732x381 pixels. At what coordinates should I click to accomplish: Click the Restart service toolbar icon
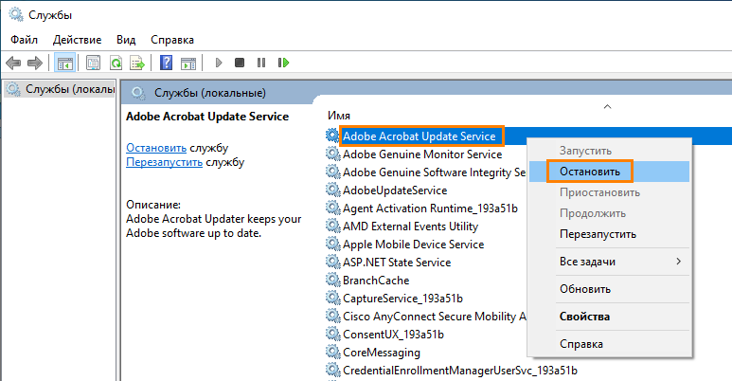point(283,63)
